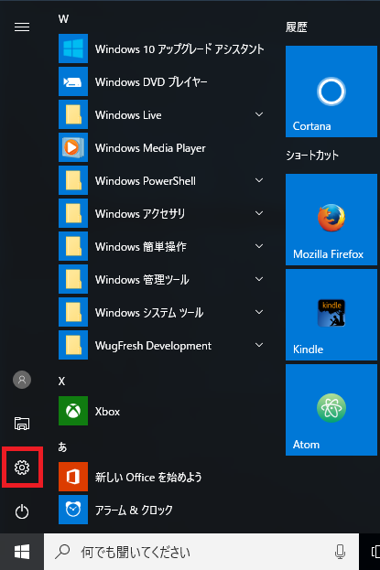Expand the WugFresh Development chevron
The image size is (380, 570).
pos(259,345)
